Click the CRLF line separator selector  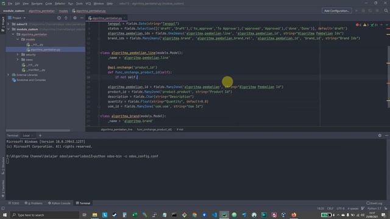[x=330, y=208]
